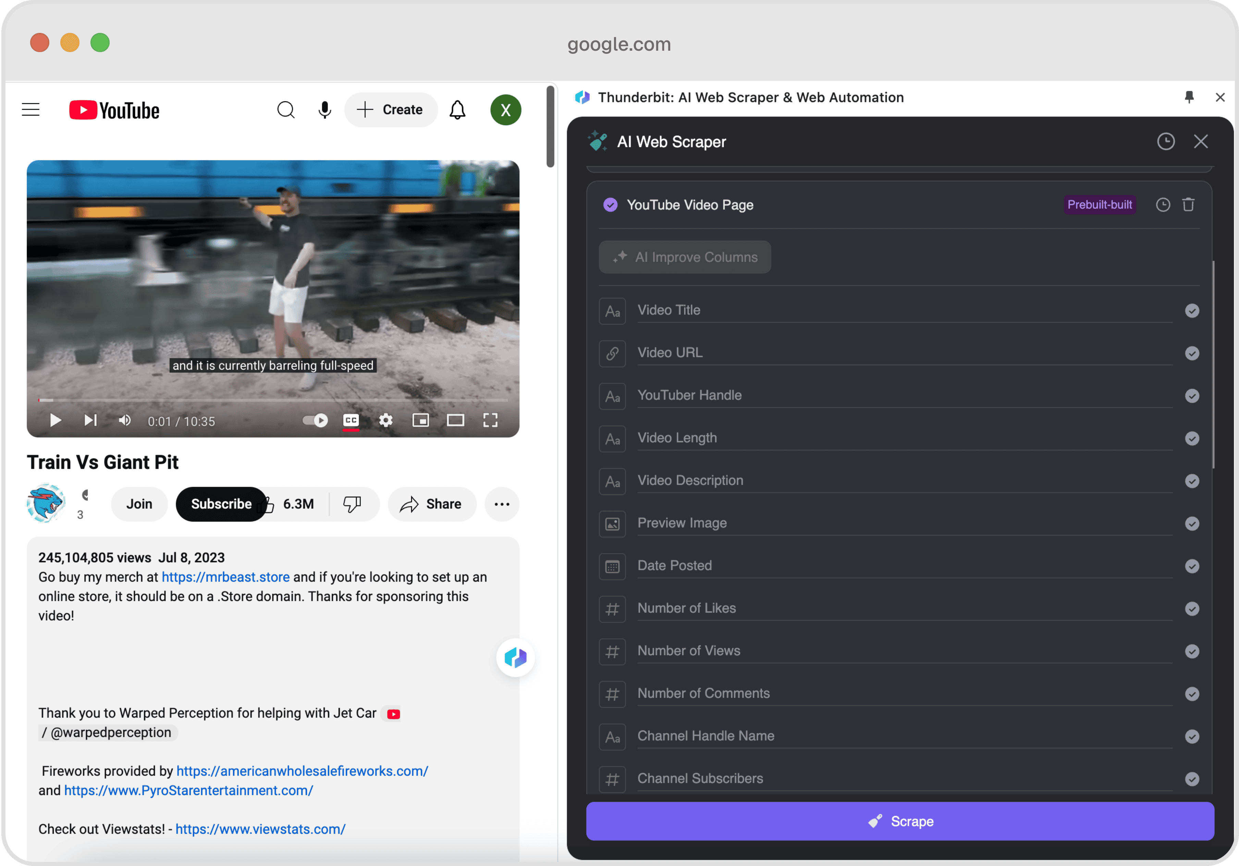
Task: Open more actions three-dot menu
Action: pyautogui.click(x=502, y=504)
